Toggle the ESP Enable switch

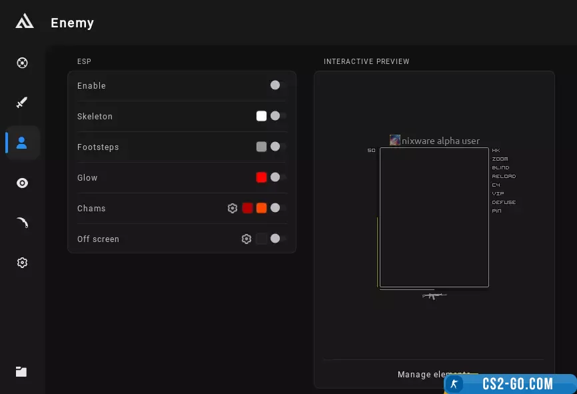point(278,85)
